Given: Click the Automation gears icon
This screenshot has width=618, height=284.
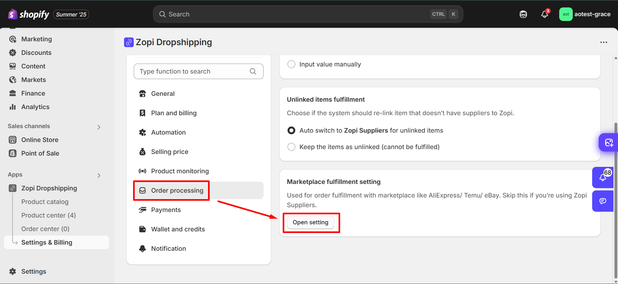Looking at the screenshot, I should [x=142, y=132].
